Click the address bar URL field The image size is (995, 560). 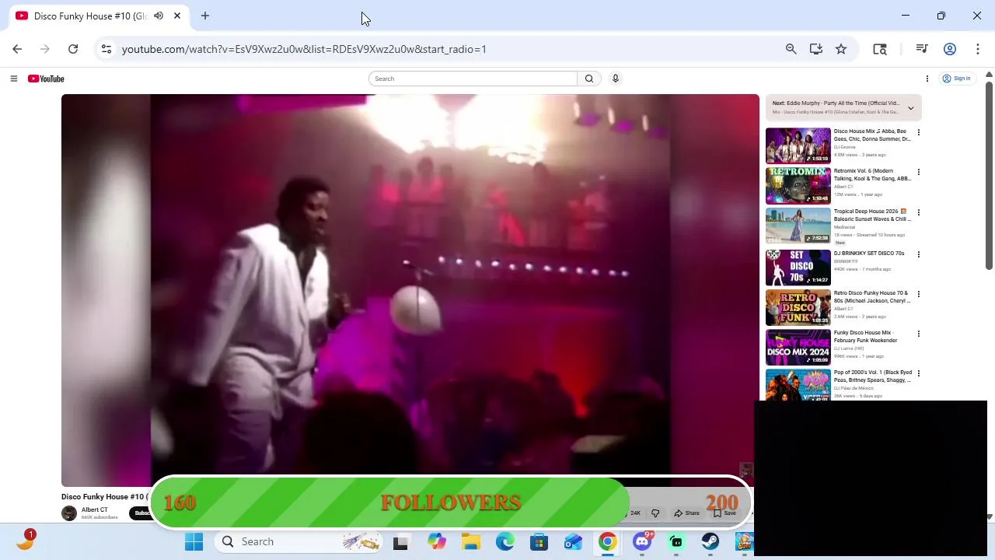(304, 49)
